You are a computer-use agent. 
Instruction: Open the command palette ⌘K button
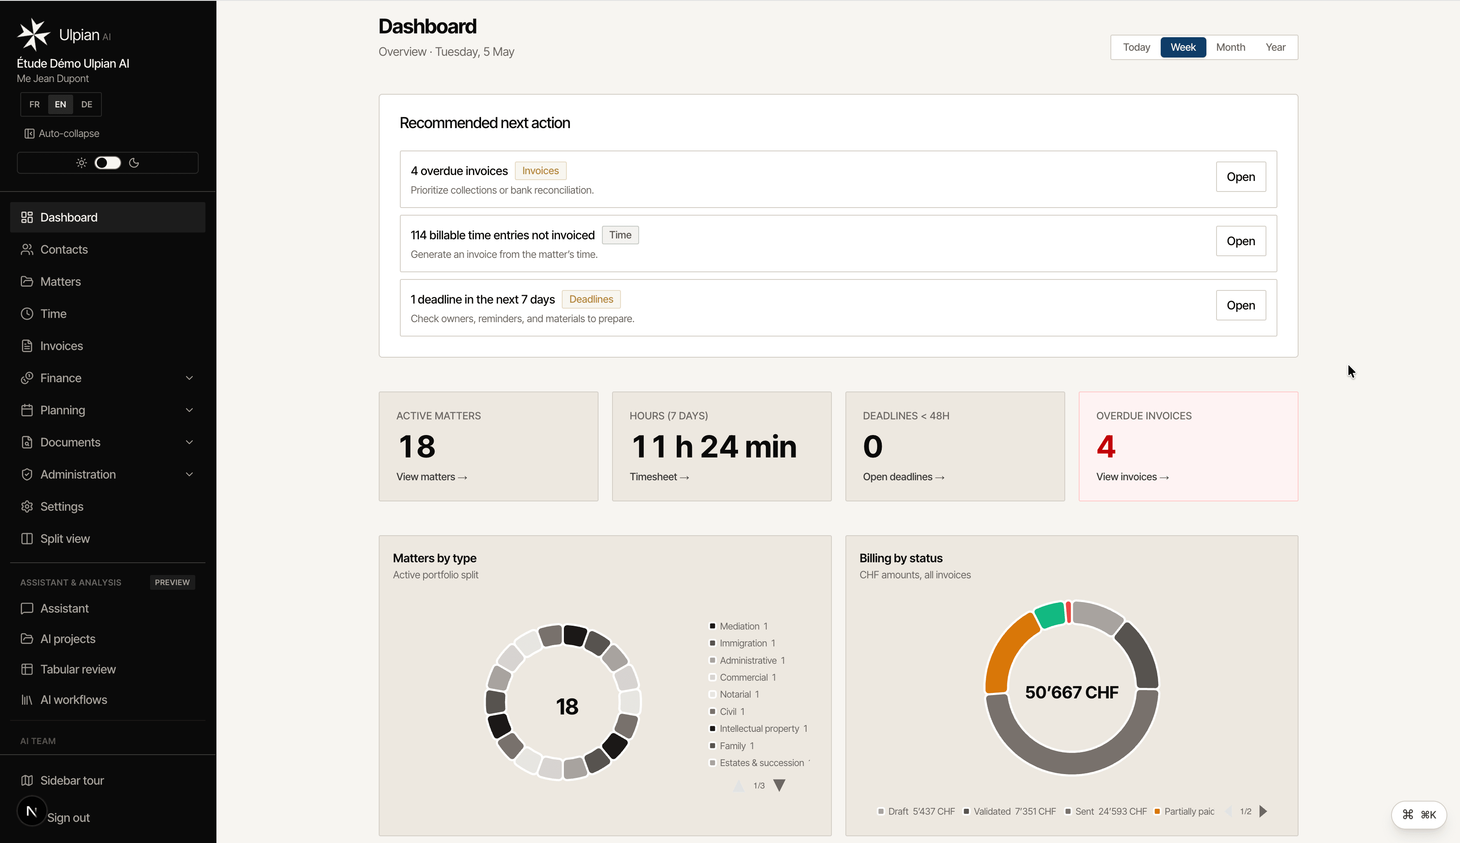(x=1419, y=815)
